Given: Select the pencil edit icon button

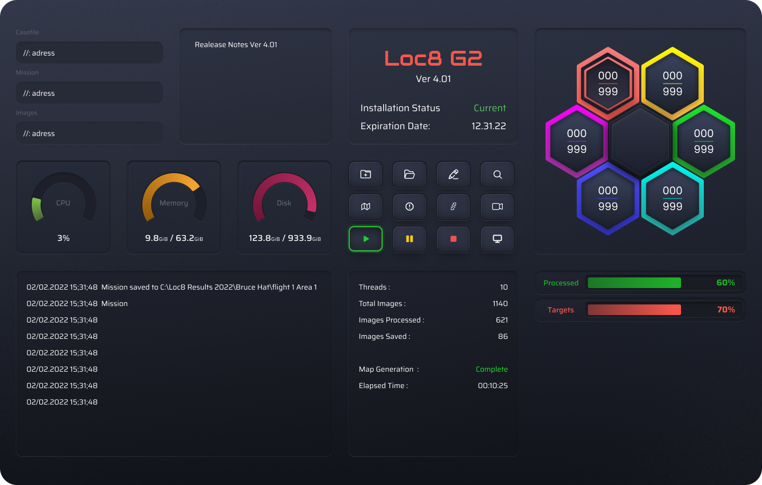Looking at the screenshot, I should 453,174.
